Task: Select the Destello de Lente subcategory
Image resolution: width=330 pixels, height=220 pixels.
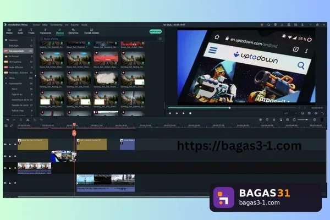Action: [19, 105]
